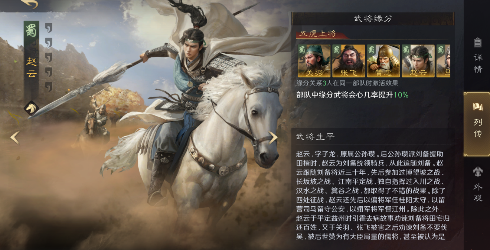Viewport: 490px width, 250px height.
Task: Tap the first star slot beside 赵云
Action: pyautogui.click(x=49, y=28)
